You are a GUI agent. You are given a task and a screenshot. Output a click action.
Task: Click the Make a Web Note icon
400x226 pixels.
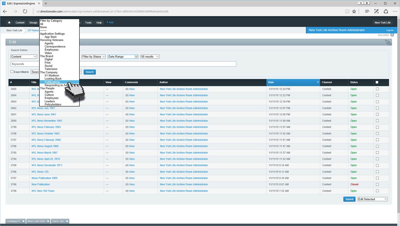(x=376, y=11)
